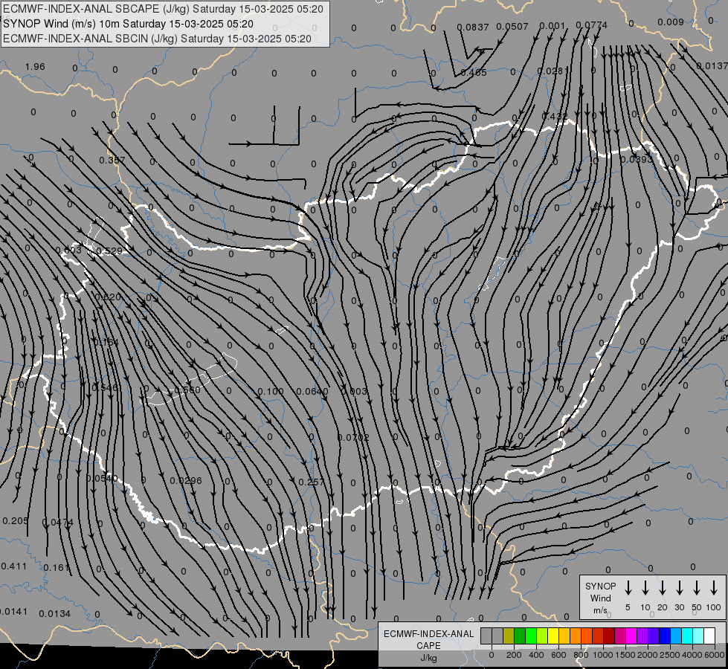728x669 pixels.
Task: Pick the light cyan swatch beside white
Action: tap(698, 636)
